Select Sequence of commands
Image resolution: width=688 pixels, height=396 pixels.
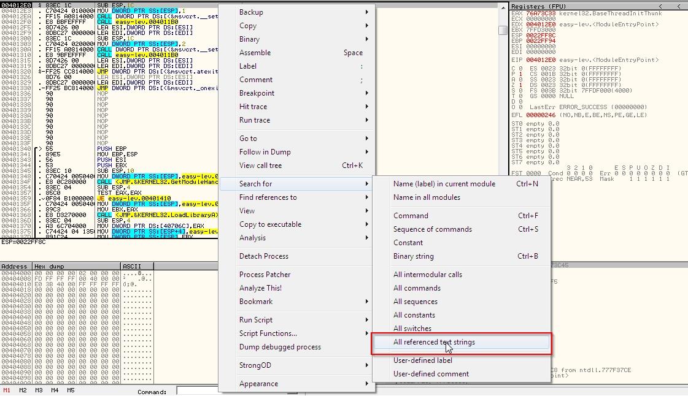461,229
